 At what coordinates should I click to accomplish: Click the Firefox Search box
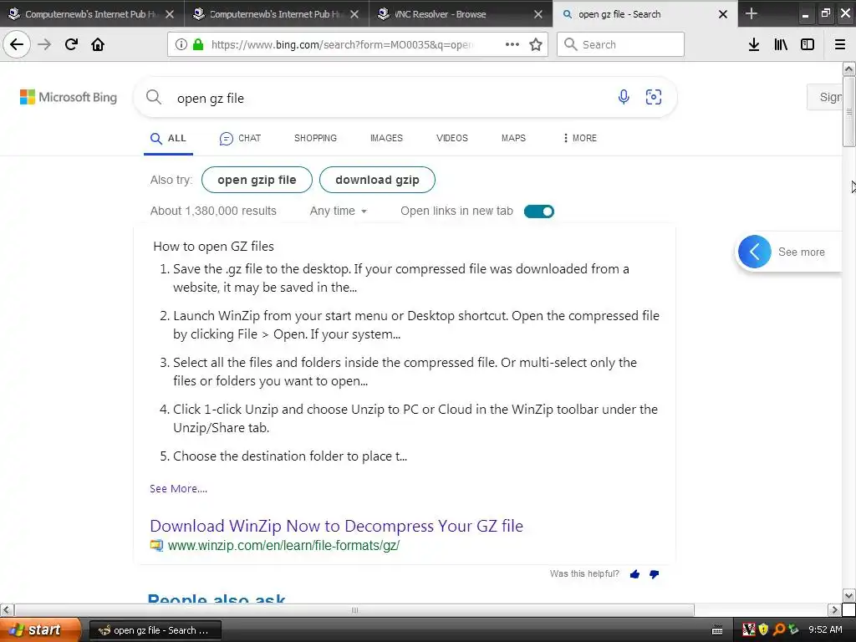pos(620,44)
